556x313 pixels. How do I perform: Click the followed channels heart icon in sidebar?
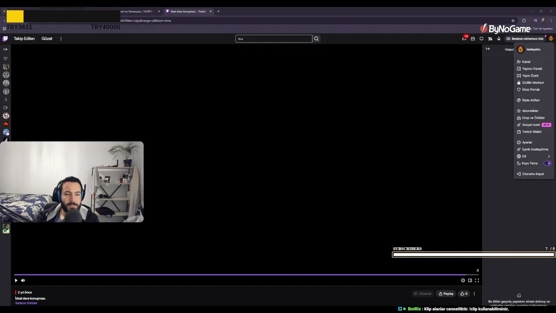point(5,58)
